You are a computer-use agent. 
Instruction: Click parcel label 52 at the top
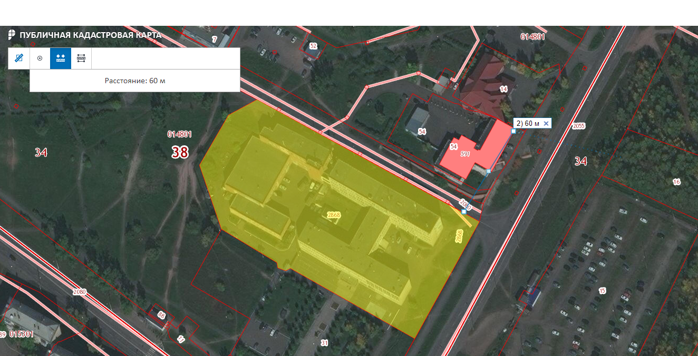pyautogui.click(x=313, y=46)
